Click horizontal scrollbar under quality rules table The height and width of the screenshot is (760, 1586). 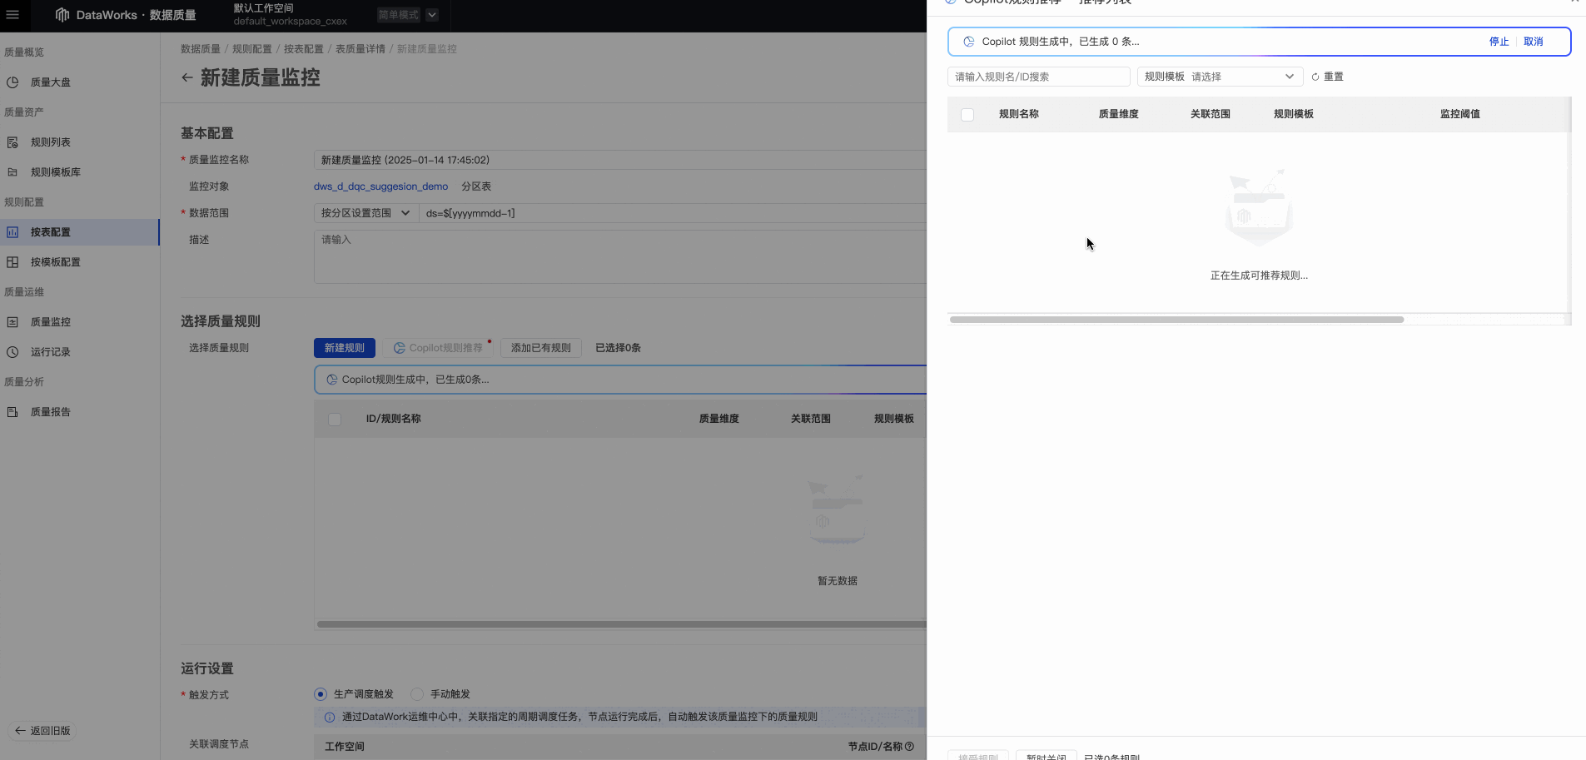click(x=621, y=624)
